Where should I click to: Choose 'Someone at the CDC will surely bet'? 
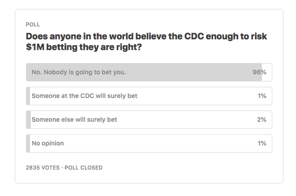[149, 96]
